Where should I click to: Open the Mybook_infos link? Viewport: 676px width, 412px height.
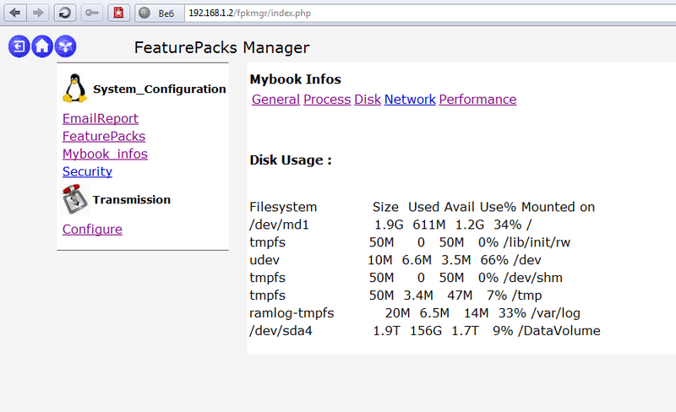[105, 154]
